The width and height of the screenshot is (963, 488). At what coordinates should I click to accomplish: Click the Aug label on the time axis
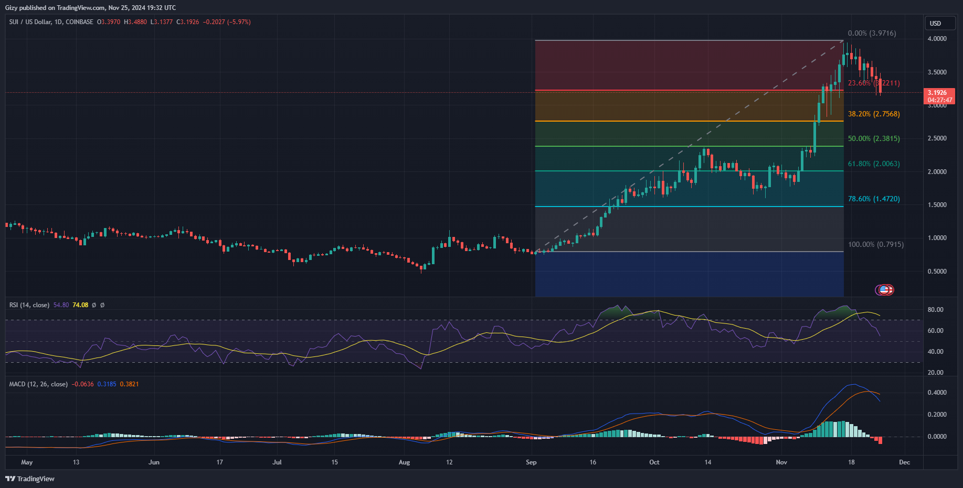click(x=404, y=462)
